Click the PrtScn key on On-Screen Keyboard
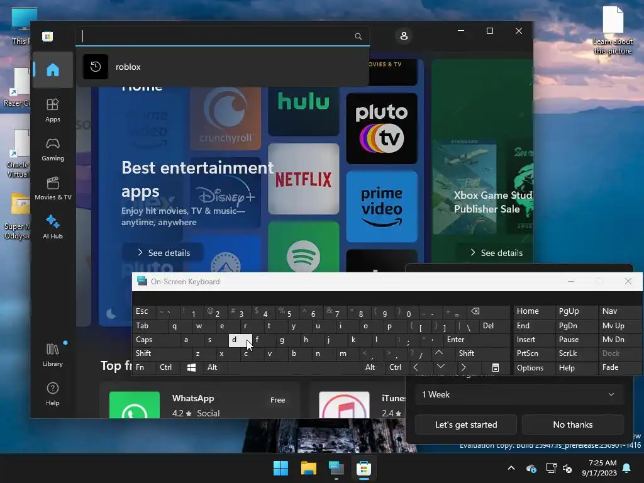Screen dimensions: 644x483 [x=534, y=353]
